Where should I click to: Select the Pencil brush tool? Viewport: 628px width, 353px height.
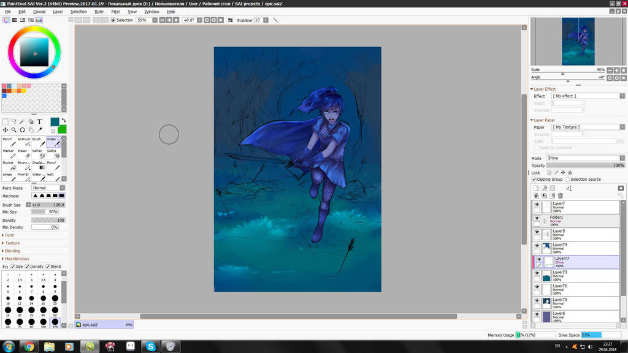[9, 142]
